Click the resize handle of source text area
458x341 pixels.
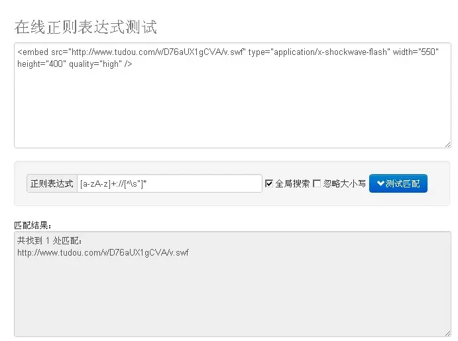448,145
